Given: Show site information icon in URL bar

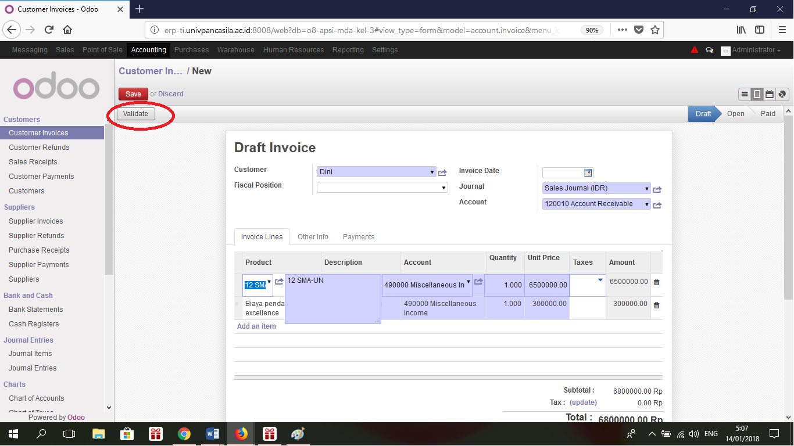Looking at the screenshot, I should click(x=154, y=30).
